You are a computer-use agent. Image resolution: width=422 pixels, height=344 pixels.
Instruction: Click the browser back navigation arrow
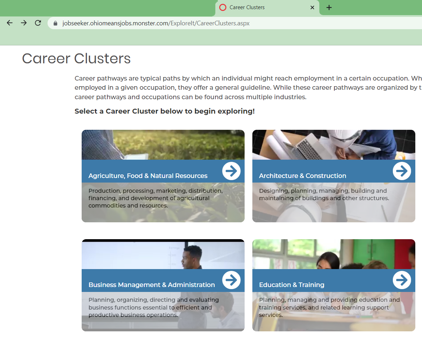(x=10, y=23)
